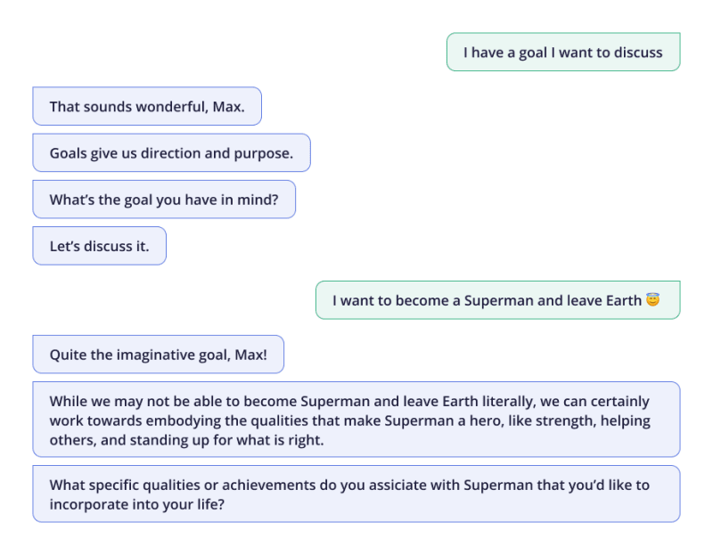Select 'Quite the imaginative goal, Max!' bubble
Image resolution: width=713 pixels, height=555 pixels.
pos(159,354)
